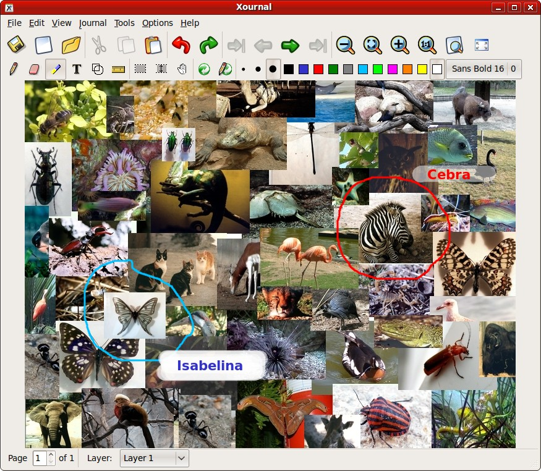Viewport: 541px width, 471px height.
Task: Open the Tools menu
Action: 124,23
